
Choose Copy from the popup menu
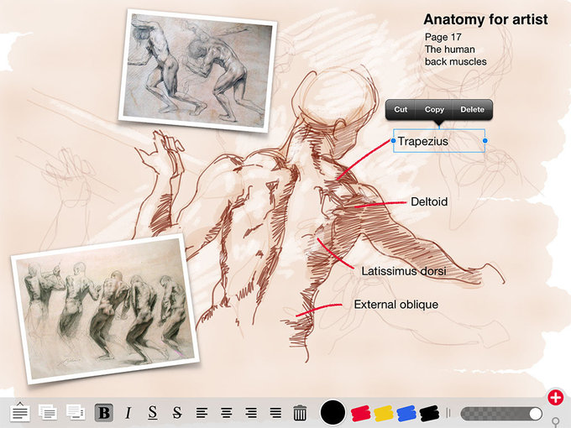(x=434, y=110)
